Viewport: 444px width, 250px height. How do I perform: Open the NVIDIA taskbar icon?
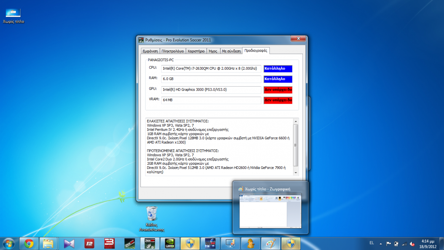point(169,243)
